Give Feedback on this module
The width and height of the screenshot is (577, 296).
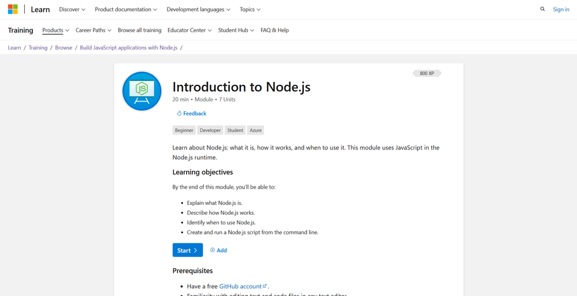[x=191, y=113]
